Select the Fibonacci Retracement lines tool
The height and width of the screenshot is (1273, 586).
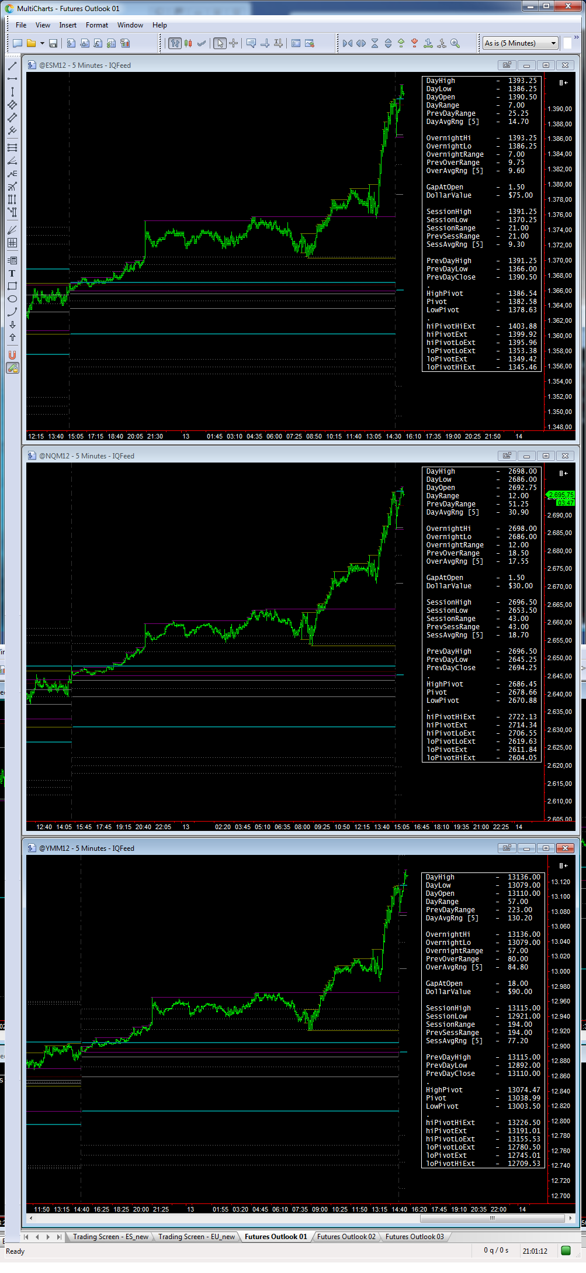click(x=12, y=148)
